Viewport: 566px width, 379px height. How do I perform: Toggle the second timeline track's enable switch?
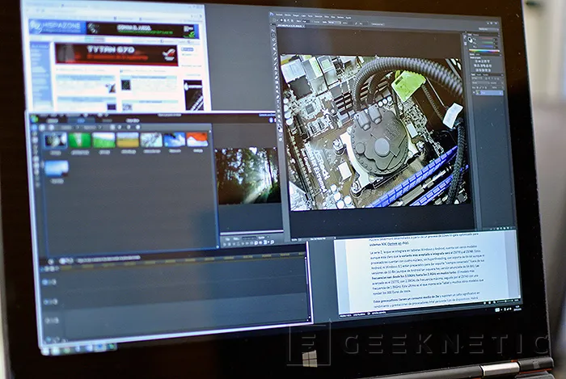point(45,301)
